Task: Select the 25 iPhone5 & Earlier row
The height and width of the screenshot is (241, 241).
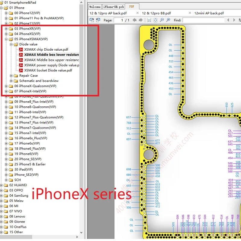Action: click(30, 164)
